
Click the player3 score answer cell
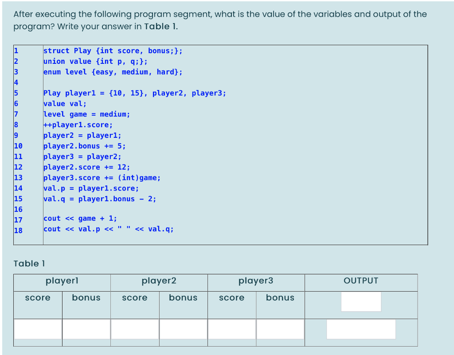(x=231, y=329)
